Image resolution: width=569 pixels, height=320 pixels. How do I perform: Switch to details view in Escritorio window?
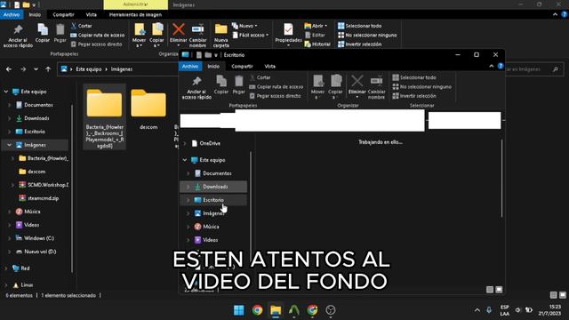(x=490, y=289)
